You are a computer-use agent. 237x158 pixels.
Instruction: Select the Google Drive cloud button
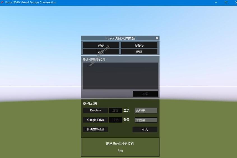[95, 120]
